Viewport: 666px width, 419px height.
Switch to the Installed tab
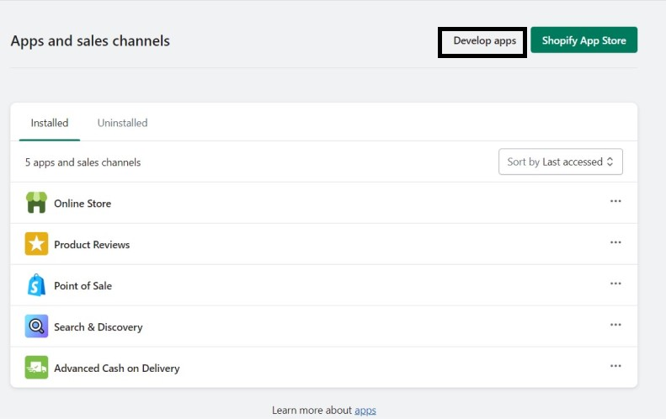[50, 123]
